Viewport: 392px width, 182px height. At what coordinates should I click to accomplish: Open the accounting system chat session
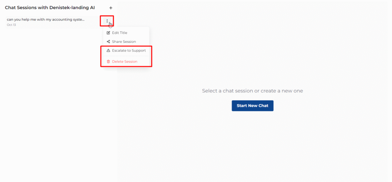pyautogui.click(x=46, y=19)
